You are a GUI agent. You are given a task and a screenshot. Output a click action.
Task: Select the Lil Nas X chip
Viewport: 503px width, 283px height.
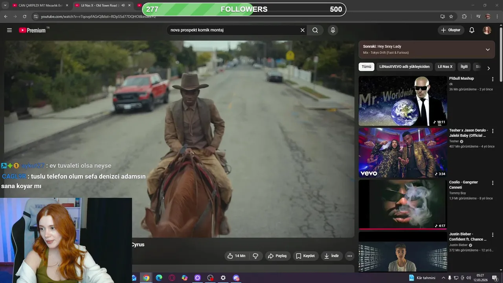[445, 67]
